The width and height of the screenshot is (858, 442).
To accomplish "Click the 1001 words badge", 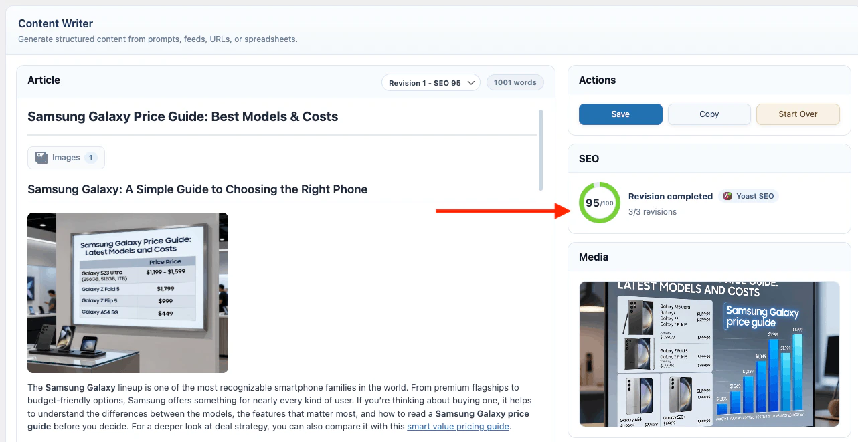I will click(515, 82).
